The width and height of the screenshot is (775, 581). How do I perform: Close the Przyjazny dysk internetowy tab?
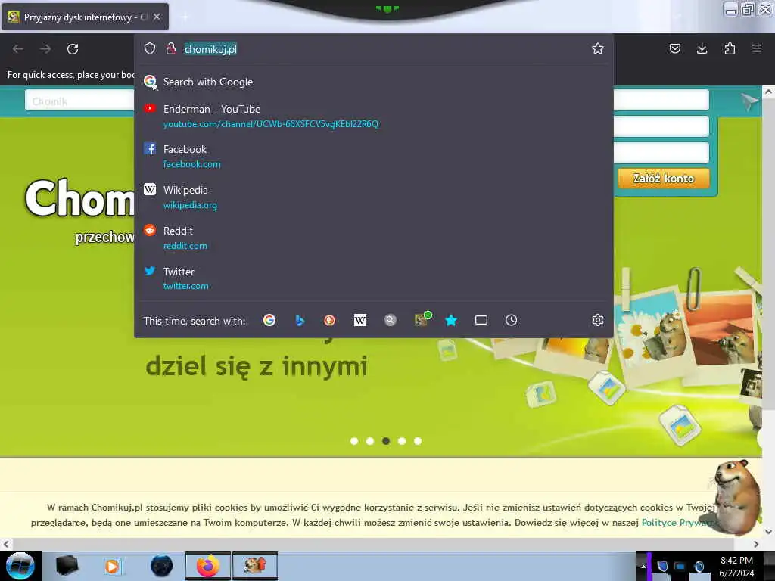point(157,17)
